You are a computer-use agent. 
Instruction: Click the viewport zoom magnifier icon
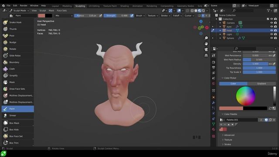click(206, 38)
